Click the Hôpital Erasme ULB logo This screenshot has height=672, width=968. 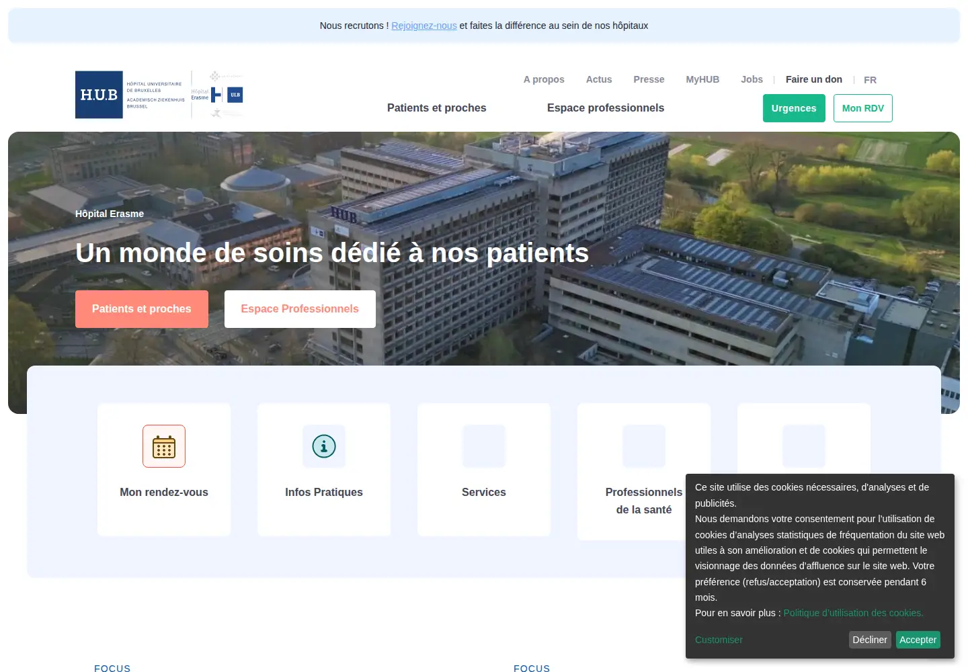(x=217, y=95)
